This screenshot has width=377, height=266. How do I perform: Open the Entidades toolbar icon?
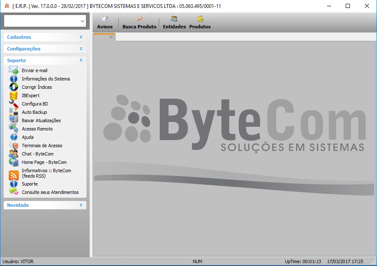pos(174,19)
